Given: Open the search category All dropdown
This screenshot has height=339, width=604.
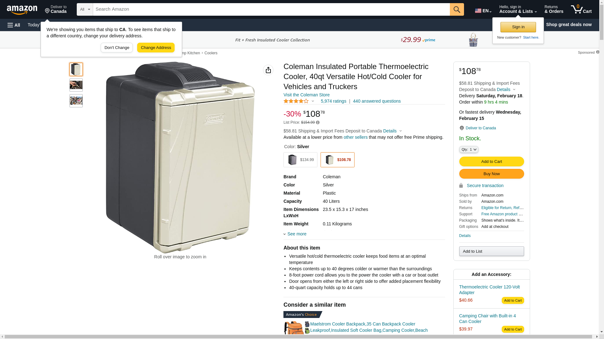Looking at the screenshot, I should (85, 9).
